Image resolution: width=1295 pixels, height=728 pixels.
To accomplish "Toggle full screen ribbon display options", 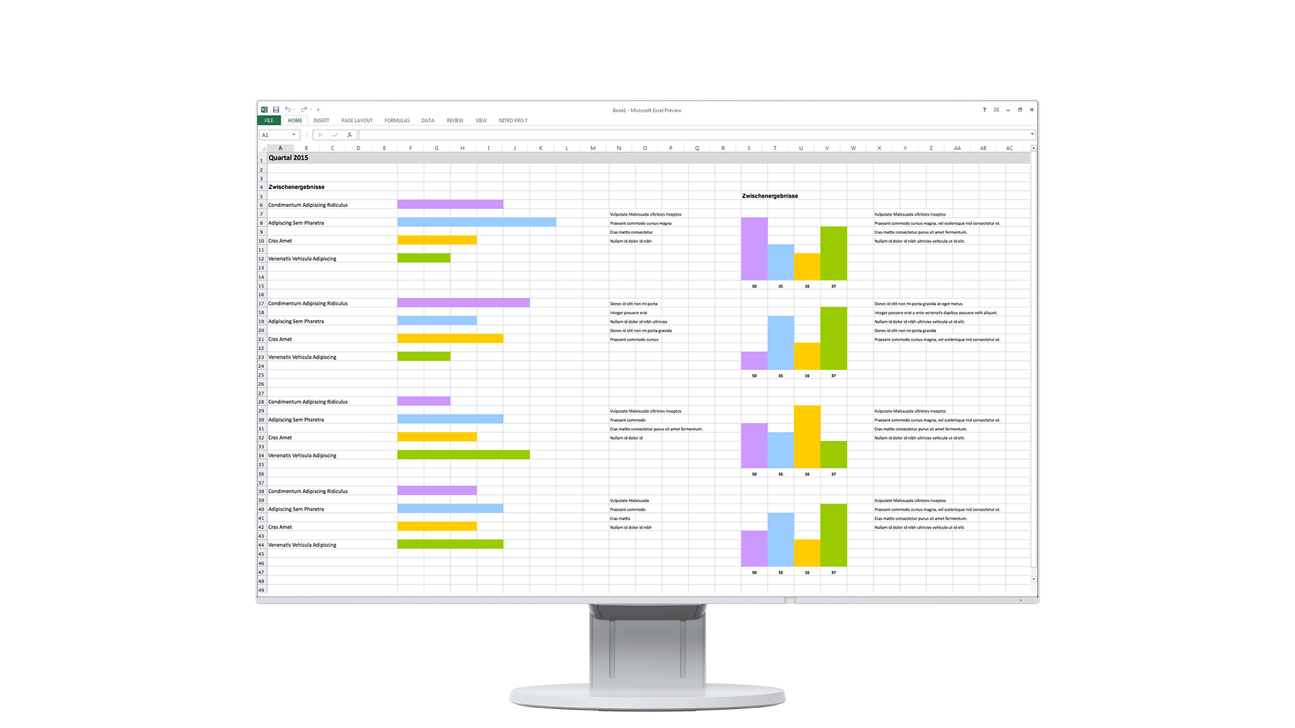I will [x=996, y=109].
